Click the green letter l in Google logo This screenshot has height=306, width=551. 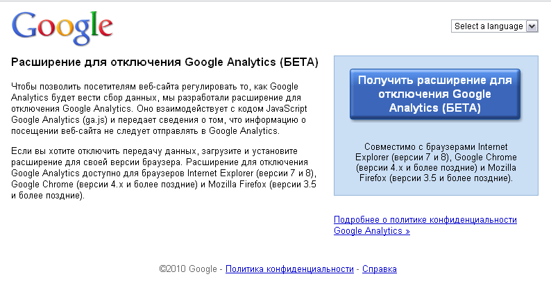click(x=94, y=25)
